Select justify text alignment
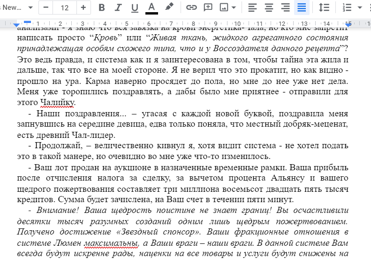Screen dimensions: 371x280 [302, 8]
